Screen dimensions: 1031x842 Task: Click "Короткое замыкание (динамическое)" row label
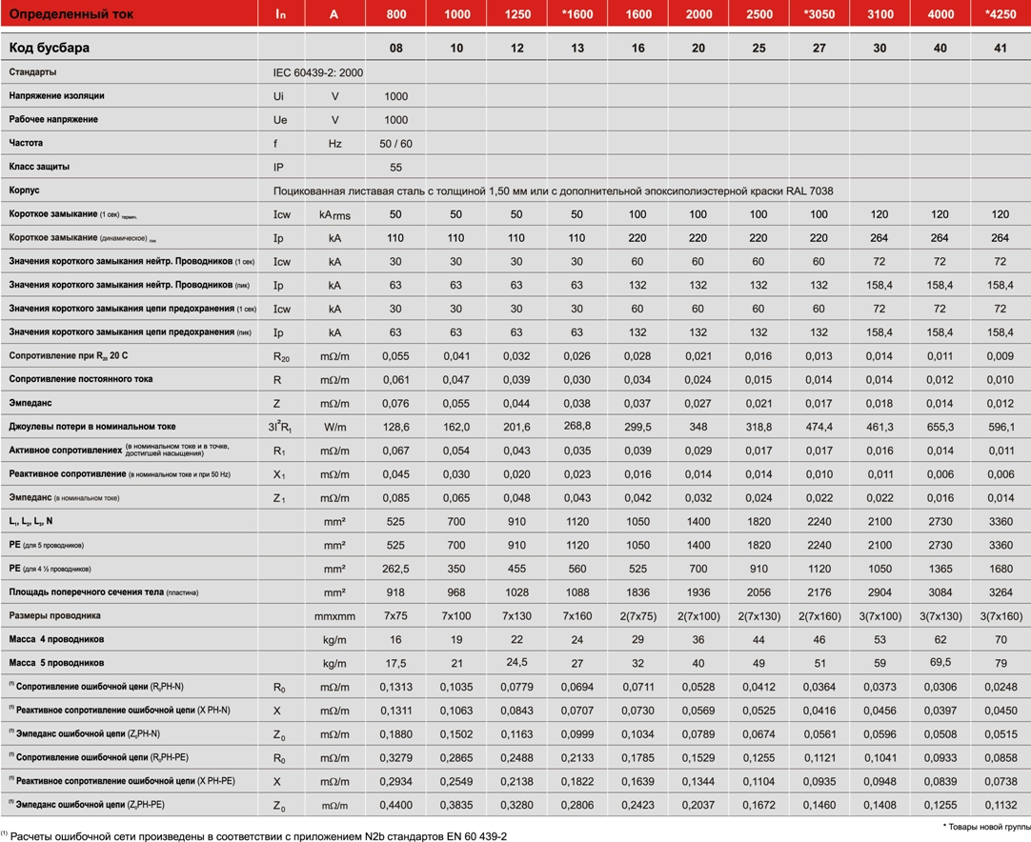point(82,238)
